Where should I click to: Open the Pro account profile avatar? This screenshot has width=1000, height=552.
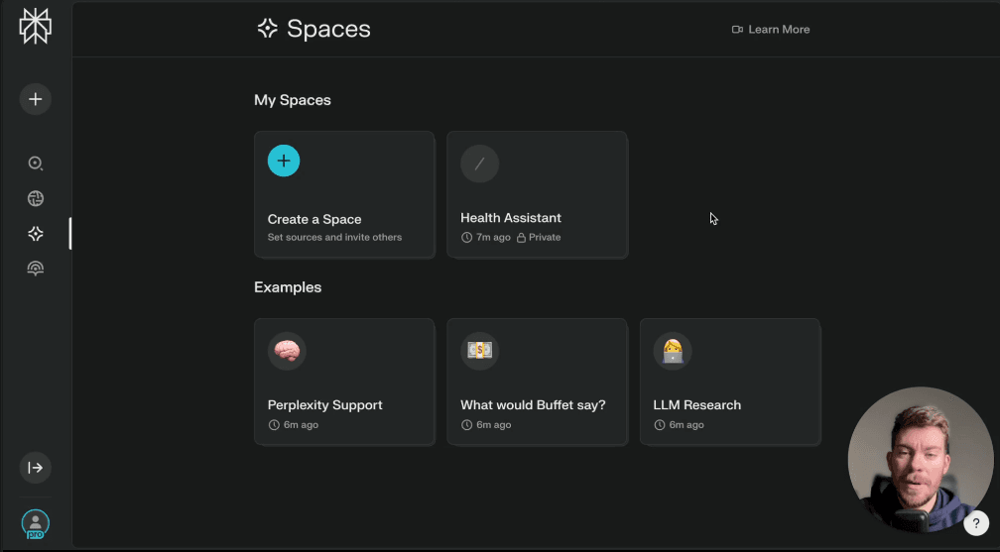35,524
